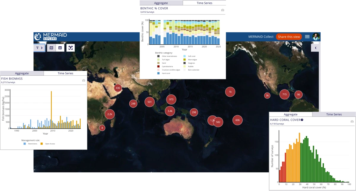Select Aggregate tab in Benthic Cover panel

coord(161,3)
